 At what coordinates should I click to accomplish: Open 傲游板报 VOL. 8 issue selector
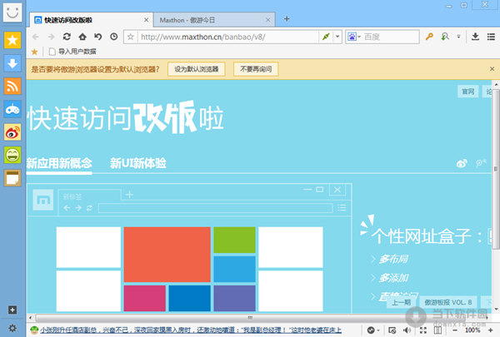tap(447, 302)
